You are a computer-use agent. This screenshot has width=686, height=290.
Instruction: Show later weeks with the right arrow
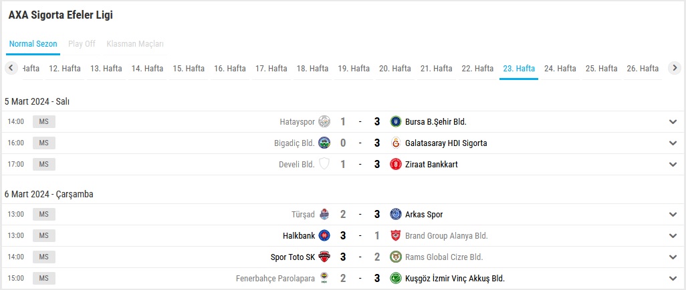point(675,68)
